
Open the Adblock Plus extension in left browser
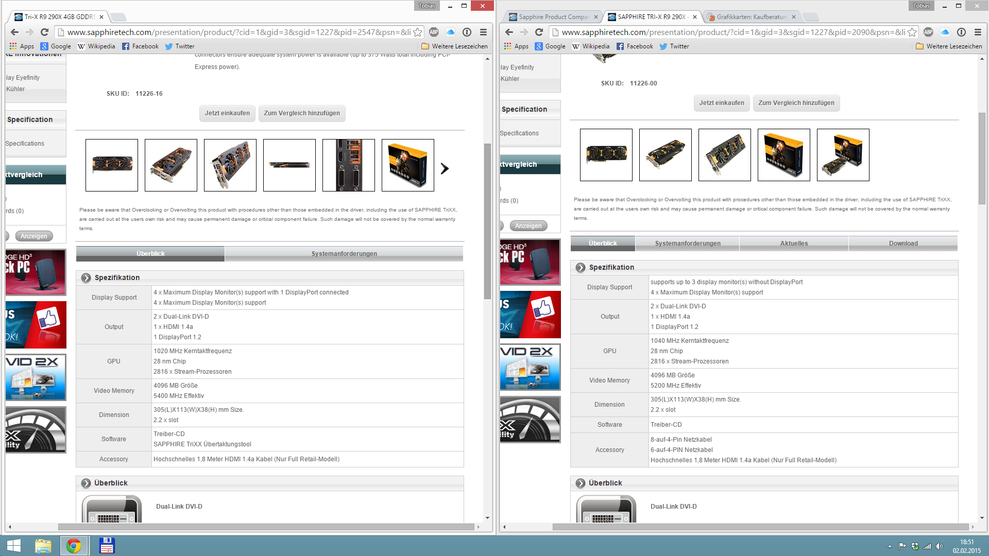coord(434,32)
